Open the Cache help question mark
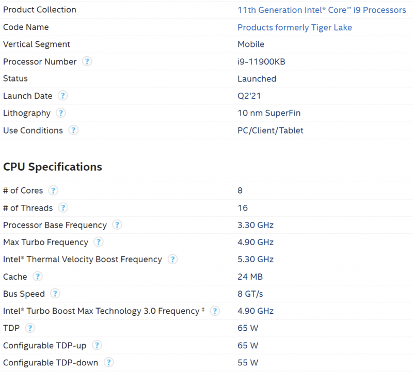This screenshot has width=413, height=372. pos(38,277)
